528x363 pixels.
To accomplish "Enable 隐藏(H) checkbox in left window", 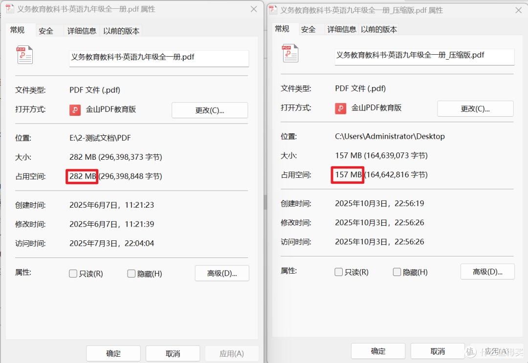I will (132, 274).
